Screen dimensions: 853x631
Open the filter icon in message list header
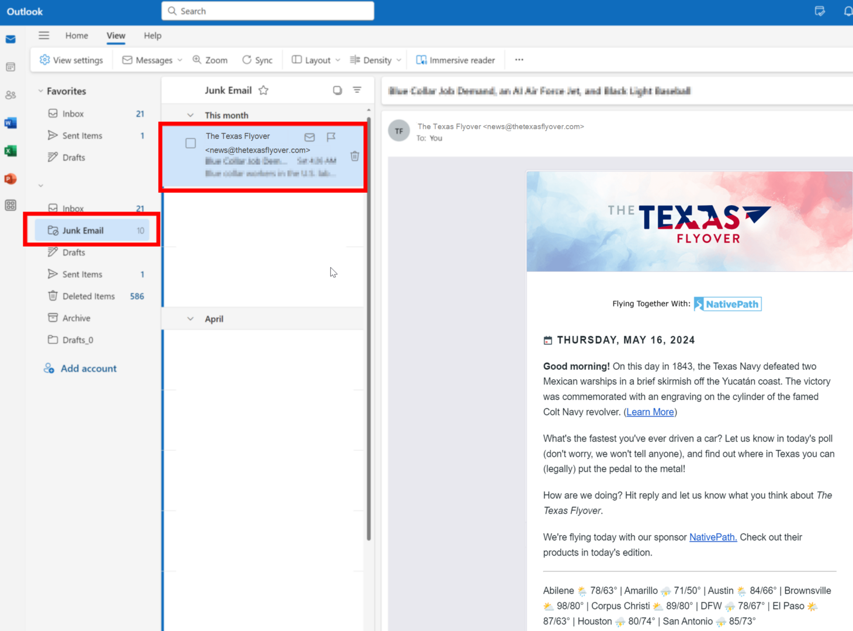coord(357,90)
